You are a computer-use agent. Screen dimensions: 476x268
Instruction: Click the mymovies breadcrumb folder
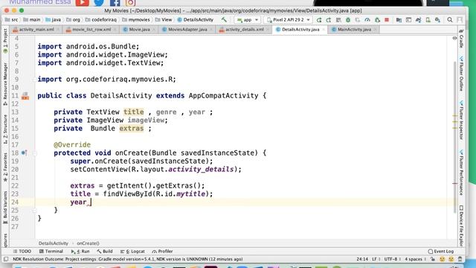135,20
